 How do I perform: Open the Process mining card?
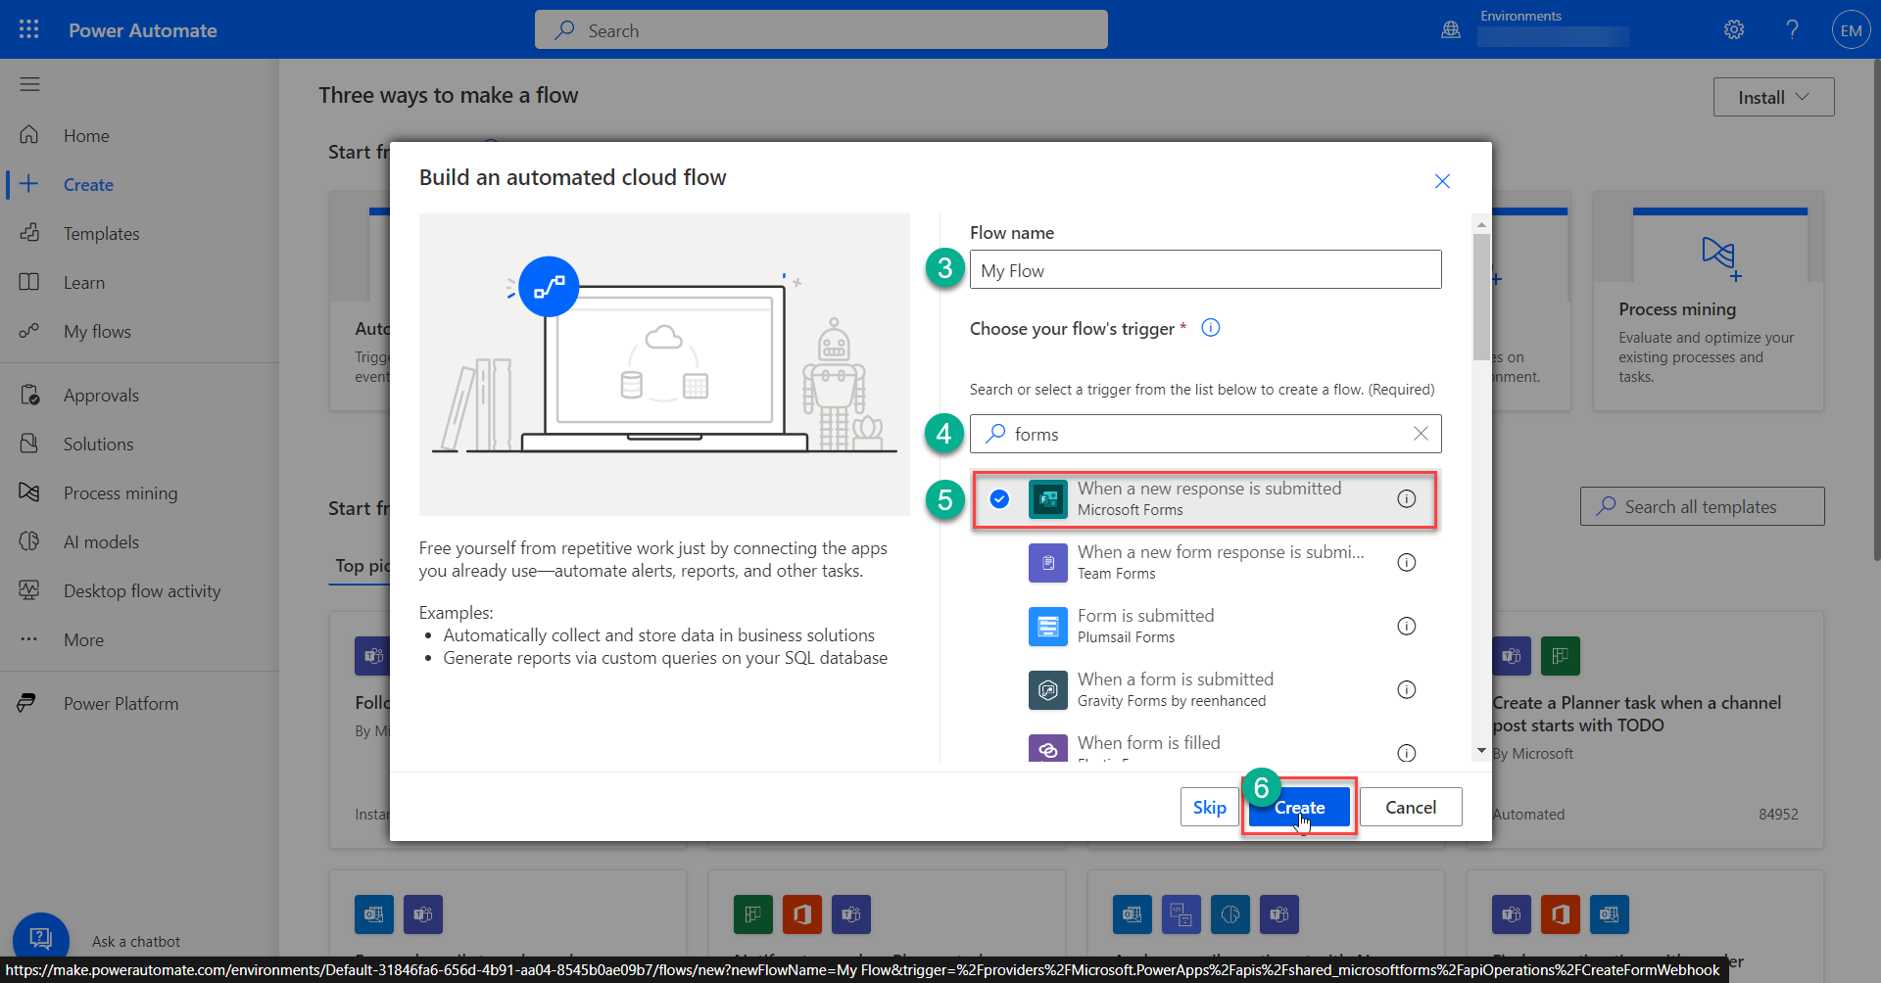pos(1708,304)
